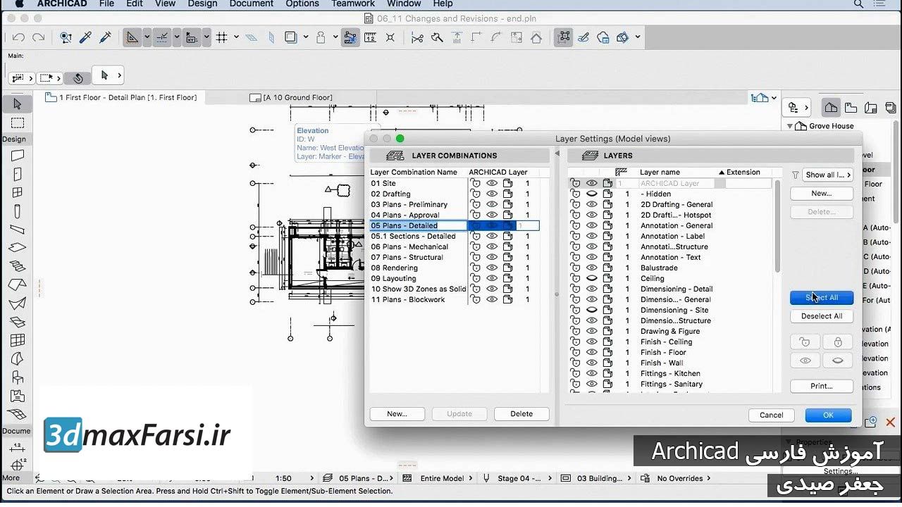Select the Slab tool in the toolbox
902x507 pixels.
[18, 248]
